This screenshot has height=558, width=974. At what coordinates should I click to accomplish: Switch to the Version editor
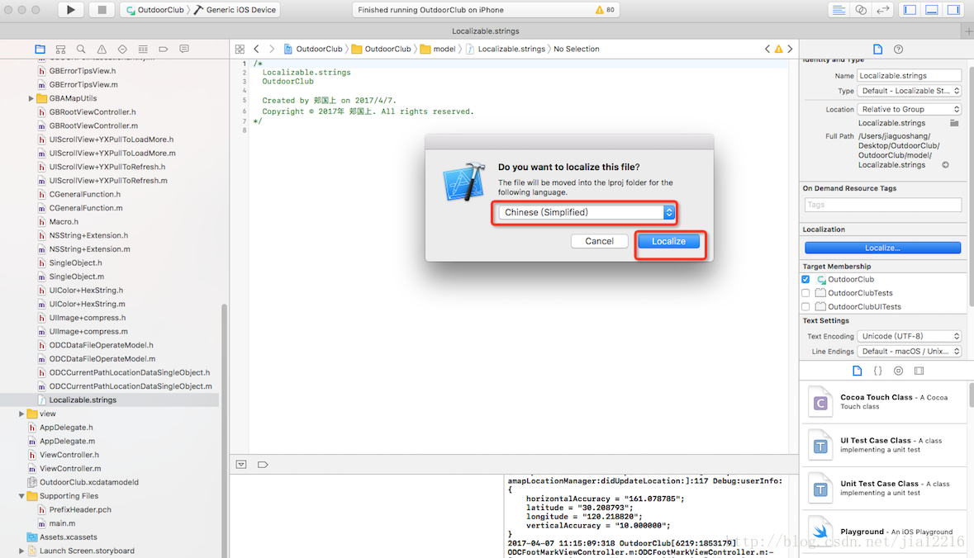[x=882, y=9]
